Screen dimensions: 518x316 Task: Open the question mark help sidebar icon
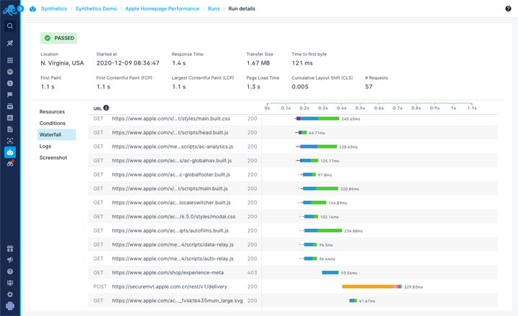coord(10,271)
